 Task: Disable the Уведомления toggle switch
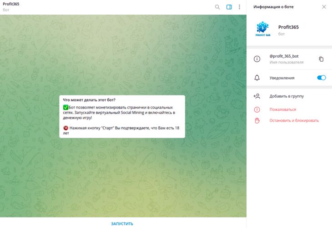(x=321, y=78)
